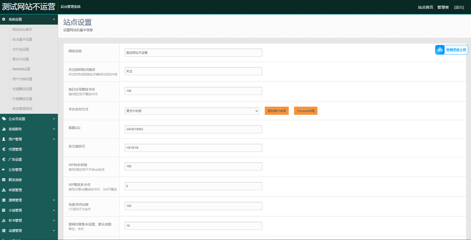Focus the 客服QQ input field
Screen dimensions: 471x240
coord(193,129)
